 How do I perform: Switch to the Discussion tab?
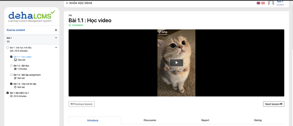(150, 120)
